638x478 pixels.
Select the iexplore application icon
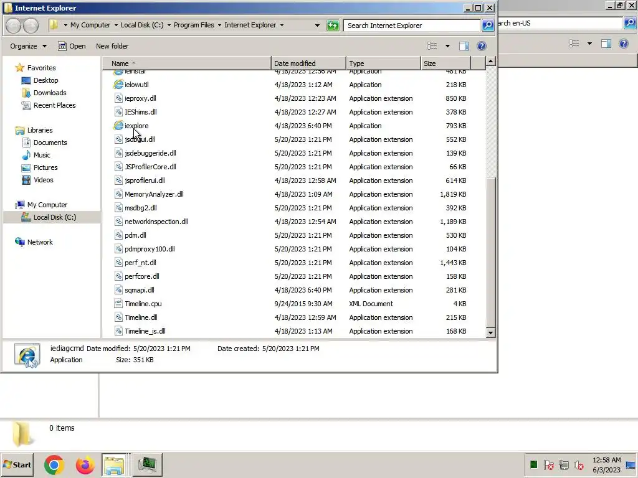(118, 126)
